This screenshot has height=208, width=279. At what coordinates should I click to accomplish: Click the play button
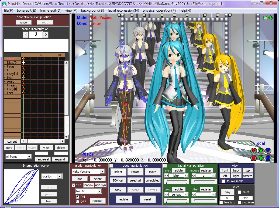click(228, 192)
